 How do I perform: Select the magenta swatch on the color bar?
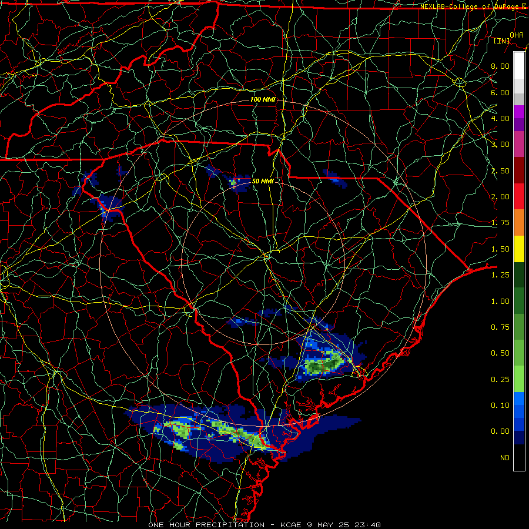(x=519, y=112)
